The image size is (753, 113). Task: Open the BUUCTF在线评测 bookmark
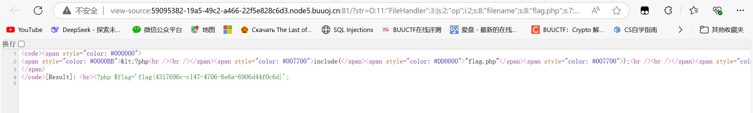tap(412, 30)
